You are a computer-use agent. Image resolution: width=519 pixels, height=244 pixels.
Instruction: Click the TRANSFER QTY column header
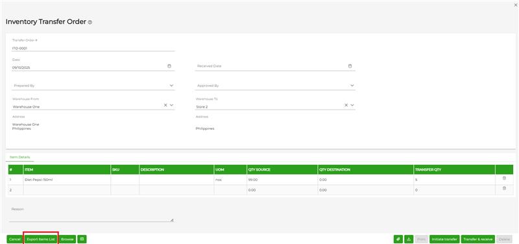pos(454,169)
